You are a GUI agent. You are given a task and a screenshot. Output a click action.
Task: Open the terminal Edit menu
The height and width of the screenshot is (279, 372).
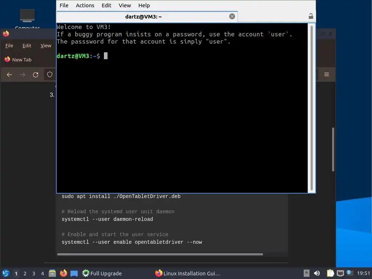click(106, 5)
